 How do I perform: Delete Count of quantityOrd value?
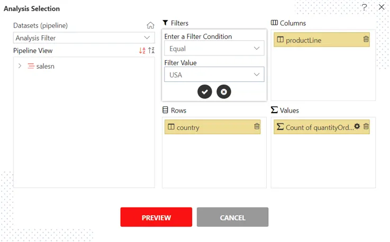tap(366, 126)
